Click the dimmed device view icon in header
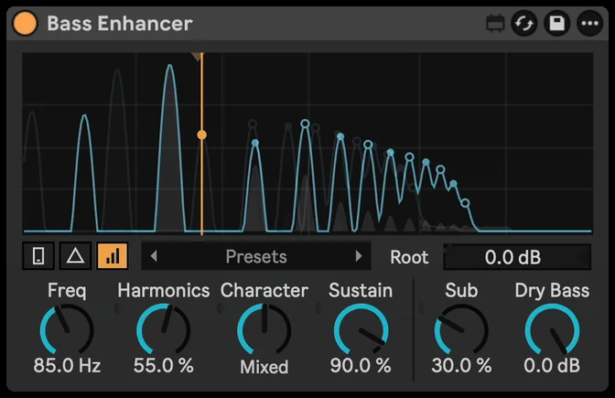The height and width of the screenshot is (398, 615). pyautogui.click(x=495, y=24)
